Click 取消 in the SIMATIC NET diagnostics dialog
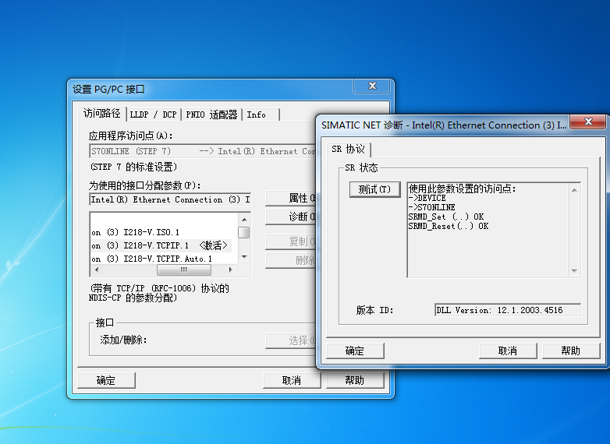Image resolution: width=610 pixels, height=444 pixels. (508, 351)
